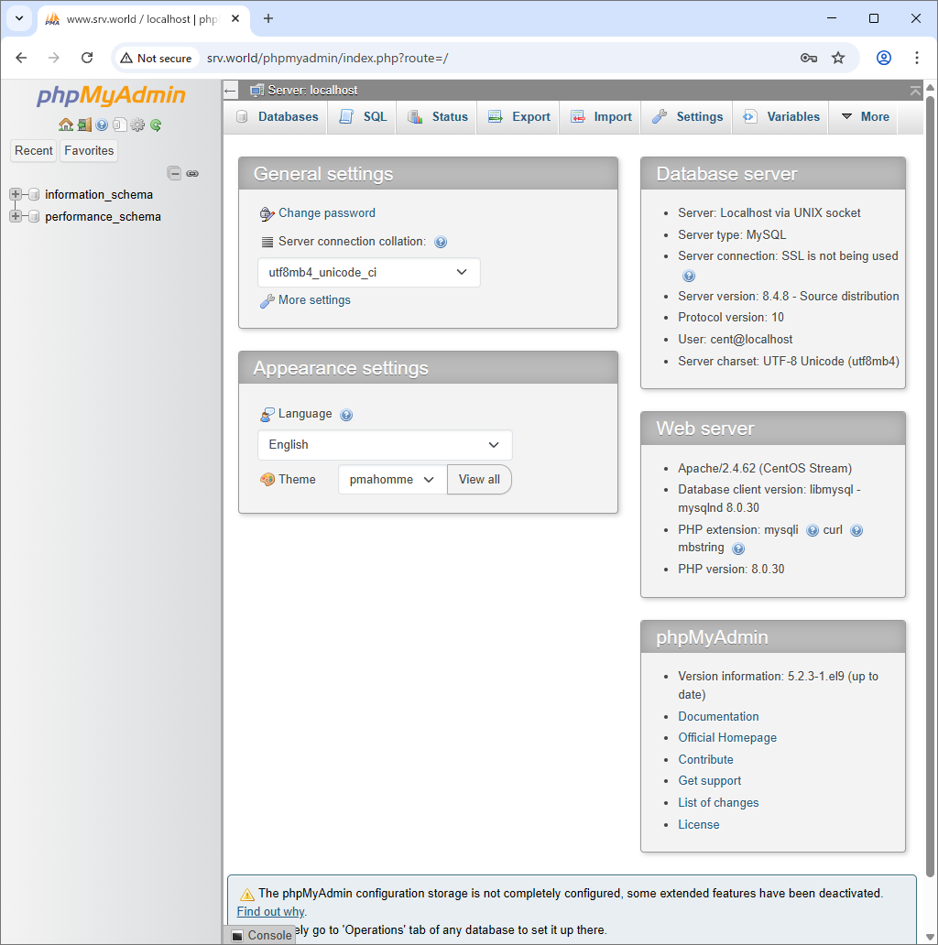Click performance_schema database cylinder icon
This screenshot has height=945, width=938.
pyautogui.click(x=35, y=216)
